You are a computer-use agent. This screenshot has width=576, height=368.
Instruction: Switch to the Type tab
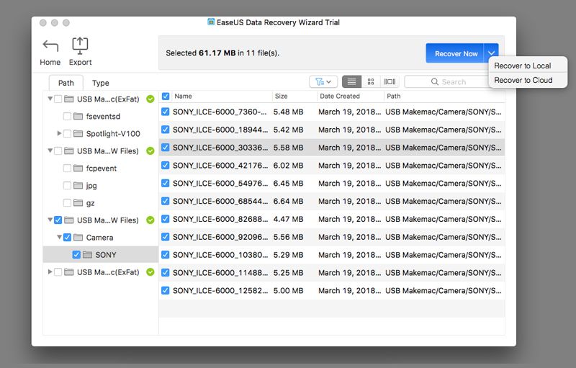(101, 83)
